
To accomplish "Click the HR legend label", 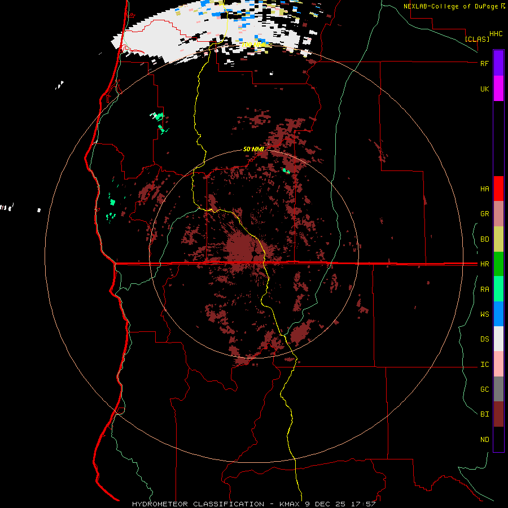I will (x=484, y=264).
